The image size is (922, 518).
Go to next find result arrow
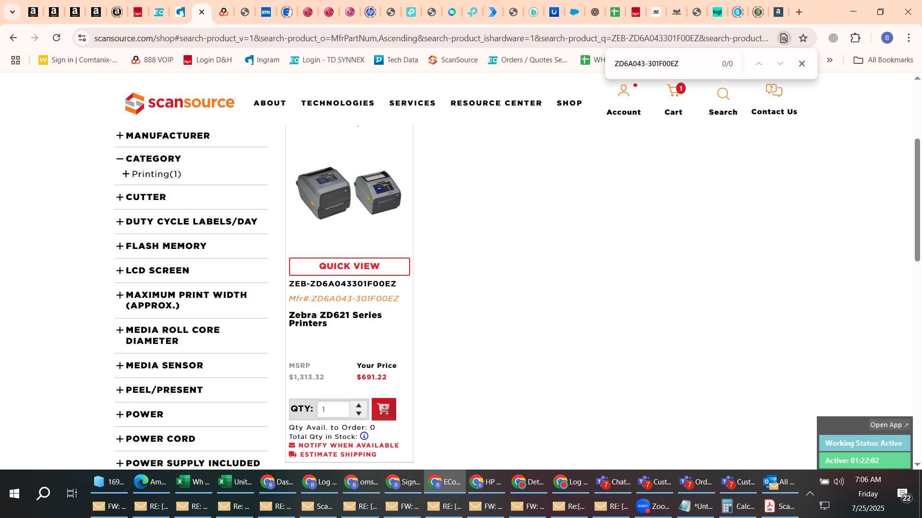pos(780,63)
